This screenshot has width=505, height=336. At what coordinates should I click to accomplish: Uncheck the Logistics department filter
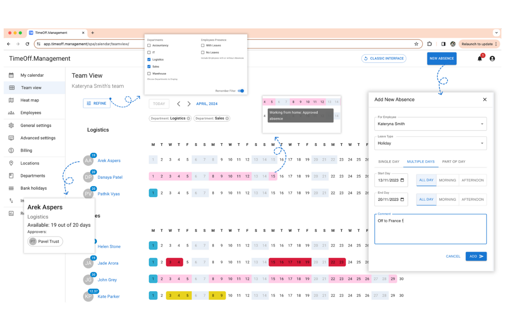click(x=149, y=59)
